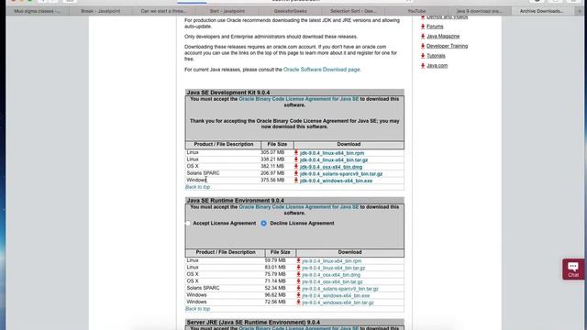Image resolution: width=587 pixels, height=330 pixels.
Task: Click the 382.11 MB file size cell
Action: click(272, 166)
